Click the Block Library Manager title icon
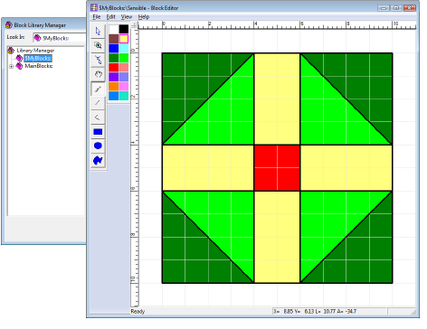The height and width of the screenshot is (329, 427). (x=9, y=25)
